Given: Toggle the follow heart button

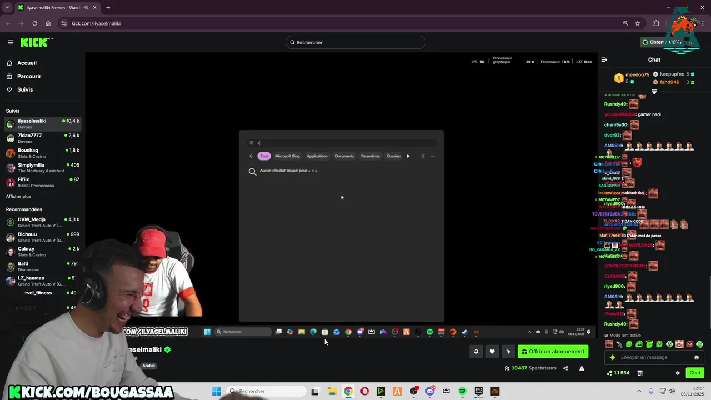Looking at the screenshot, I should tap(492, 351).
